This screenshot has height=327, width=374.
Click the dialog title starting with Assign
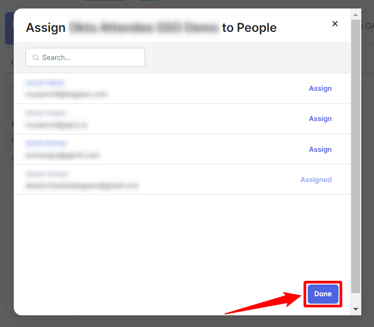[x=151, y=28]
